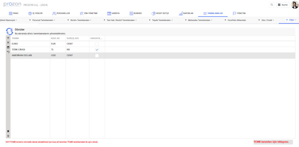Enable default checkbox for EURO row
This screenshot has height=147, width=299.
97,44
